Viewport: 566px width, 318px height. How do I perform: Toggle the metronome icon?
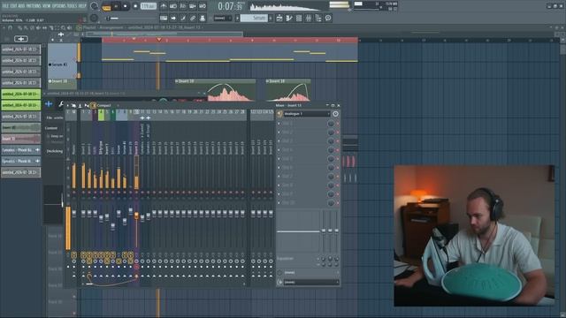[x=164, y=6]
